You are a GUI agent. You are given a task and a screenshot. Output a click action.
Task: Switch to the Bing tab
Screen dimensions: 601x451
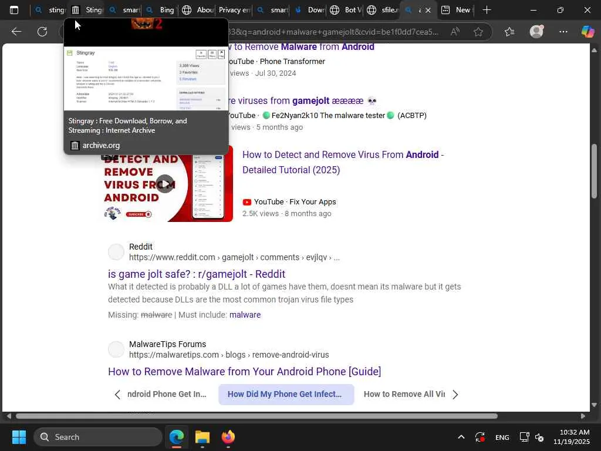[160, 10]
